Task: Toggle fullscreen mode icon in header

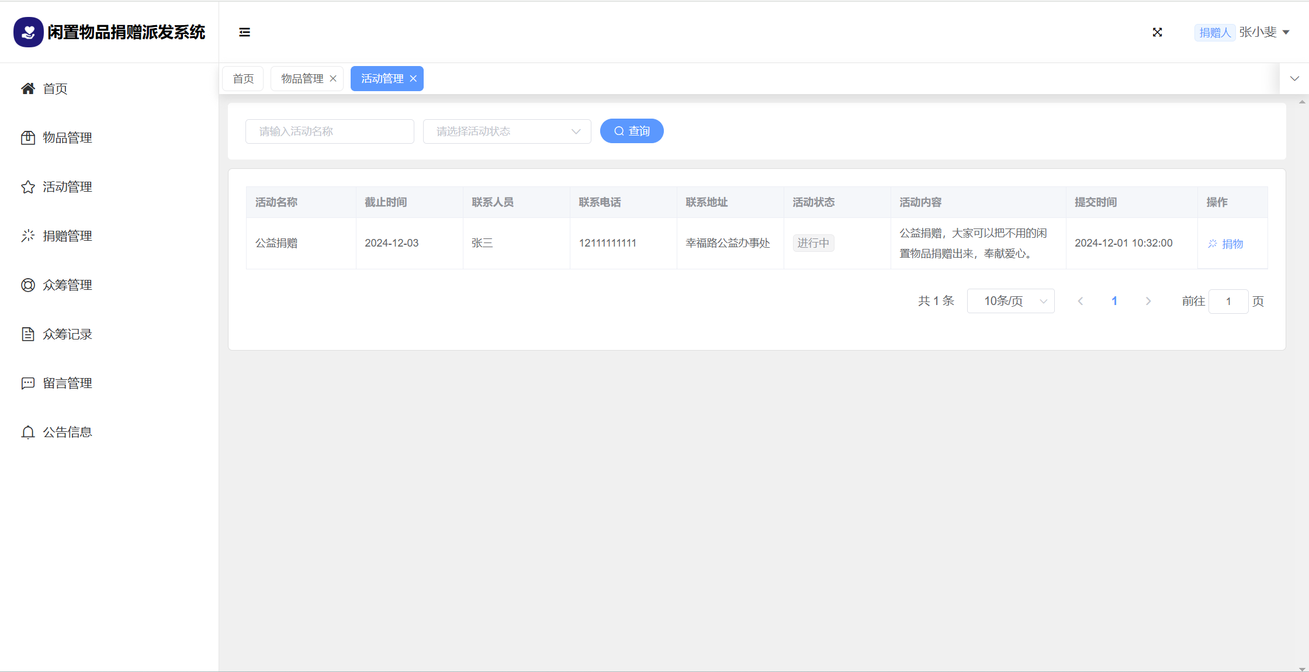Action: (x=1157, y=32)
